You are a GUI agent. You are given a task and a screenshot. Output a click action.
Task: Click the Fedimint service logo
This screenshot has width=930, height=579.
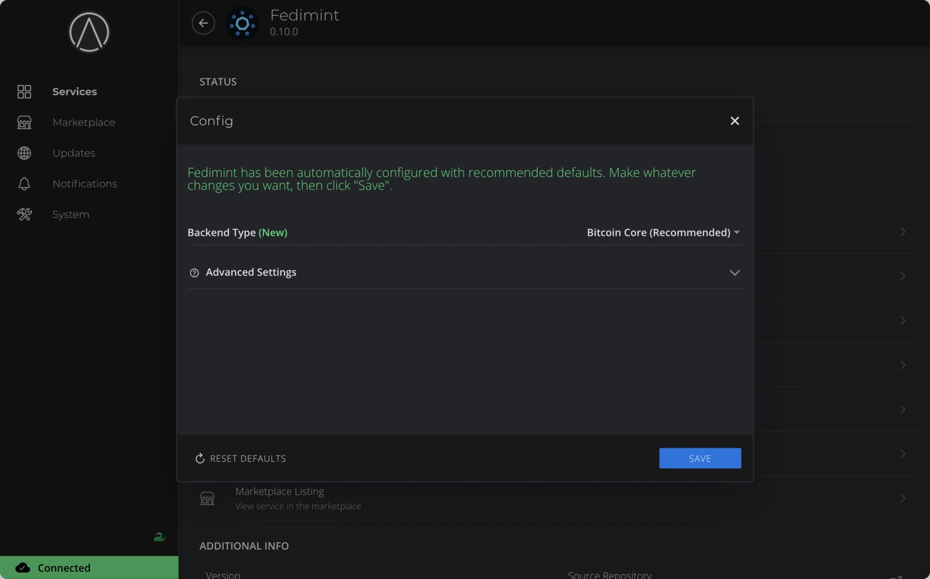242,23
